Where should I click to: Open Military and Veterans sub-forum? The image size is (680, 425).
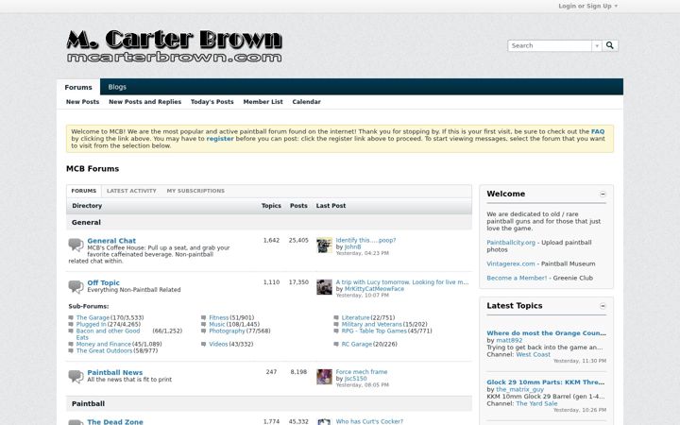point(372,324)
